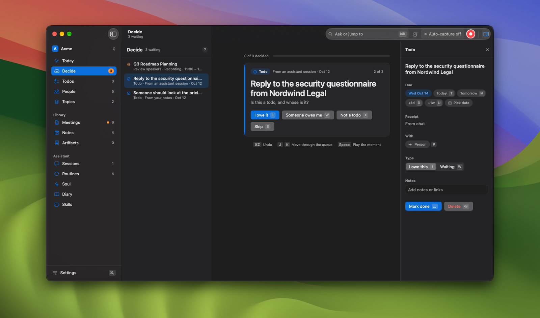This screenshot has height=318, width=540.
Task: Open Settings at the sidebar bottom
Action: 84,273
